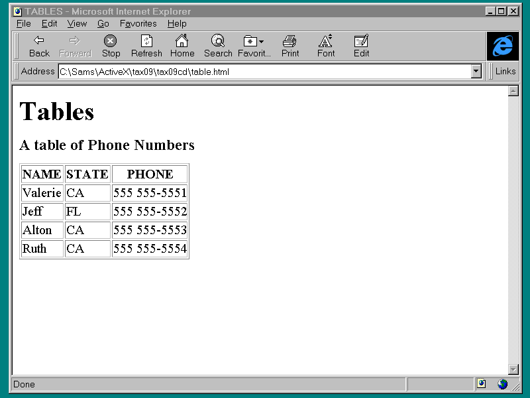Screen dimensions: 530x398
Task: Open the Edit toolbar icon
Action: 361,46
